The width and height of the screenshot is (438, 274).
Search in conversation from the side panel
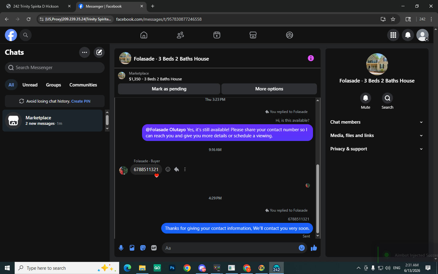(x=388, y=98)
